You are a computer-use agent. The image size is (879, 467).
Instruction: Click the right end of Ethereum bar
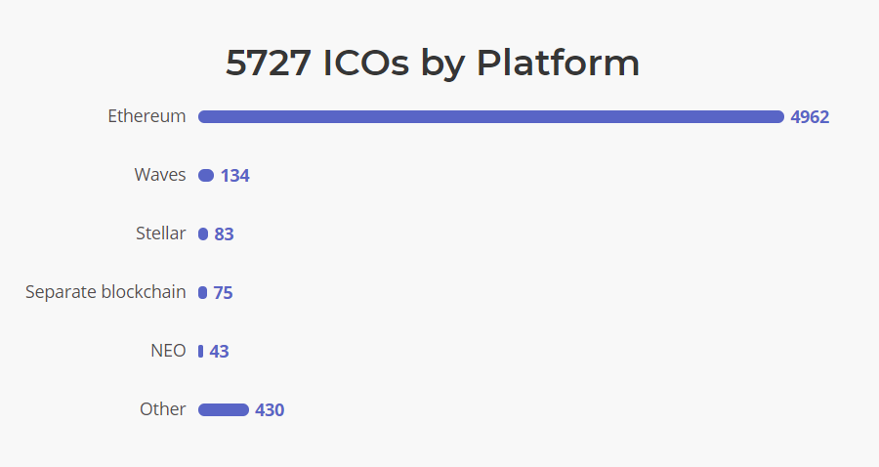779,116
